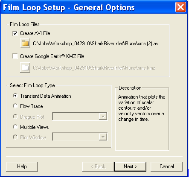Open the Help button
Screen dimensions: 189x178
point(22,166)
